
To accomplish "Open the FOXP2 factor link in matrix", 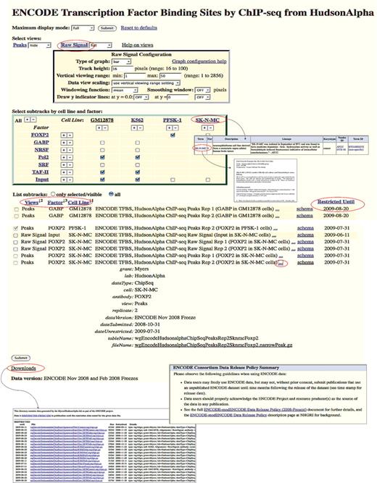I will point(40,135).
